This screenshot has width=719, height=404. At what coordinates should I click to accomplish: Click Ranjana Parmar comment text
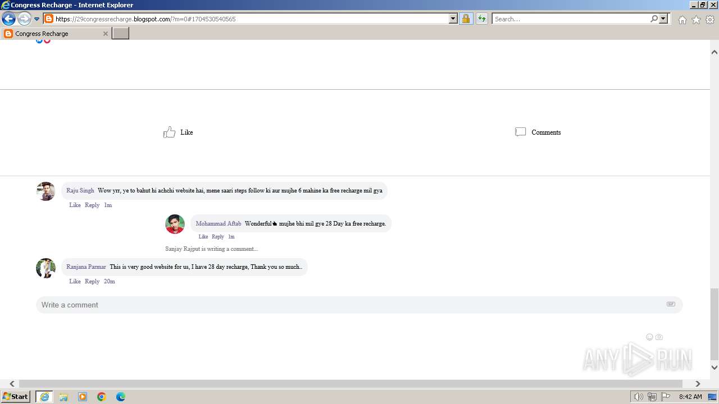pyautogui.click(x=206, y=267)
